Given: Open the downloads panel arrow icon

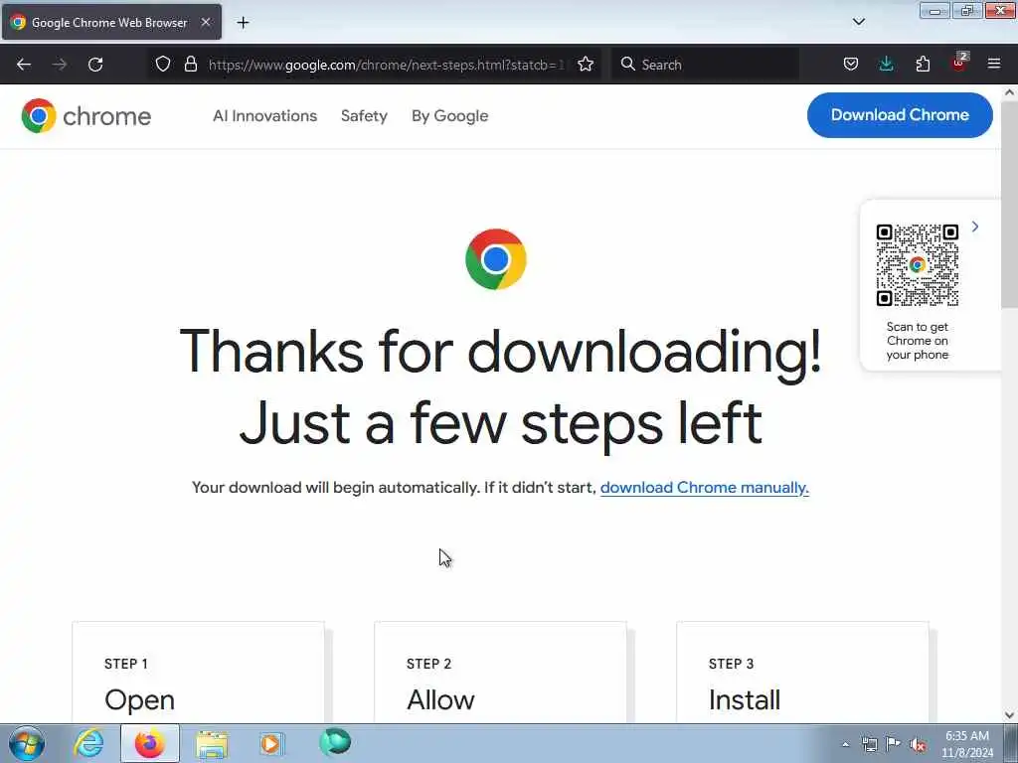Looking at the screenshot, I should tap(886, 65).
